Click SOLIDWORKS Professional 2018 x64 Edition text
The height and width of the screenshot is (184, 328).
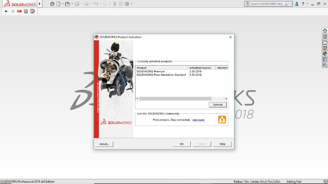click(27, 182)
